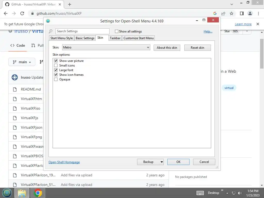Dismiss the Chrome update notification bar
Screen dimensions: 264x198
coord(258,24)
